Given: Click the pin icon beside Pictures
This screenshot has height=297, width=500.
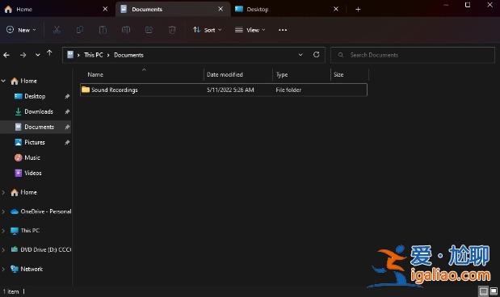Looking at the screenshot, I should (x=67, y=142).
